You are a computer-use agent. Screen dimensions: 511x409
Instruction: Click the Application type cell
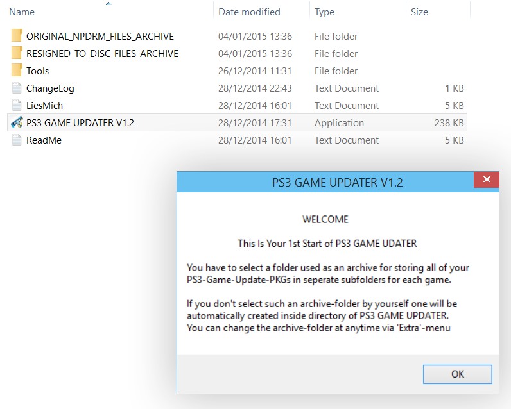click(x=339, y=123)
